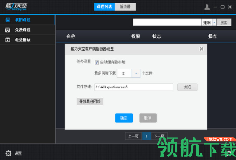Click 设置 label at bottom left
The height and width of the screenshot is (160, 236).
click(x=18, y=153)
